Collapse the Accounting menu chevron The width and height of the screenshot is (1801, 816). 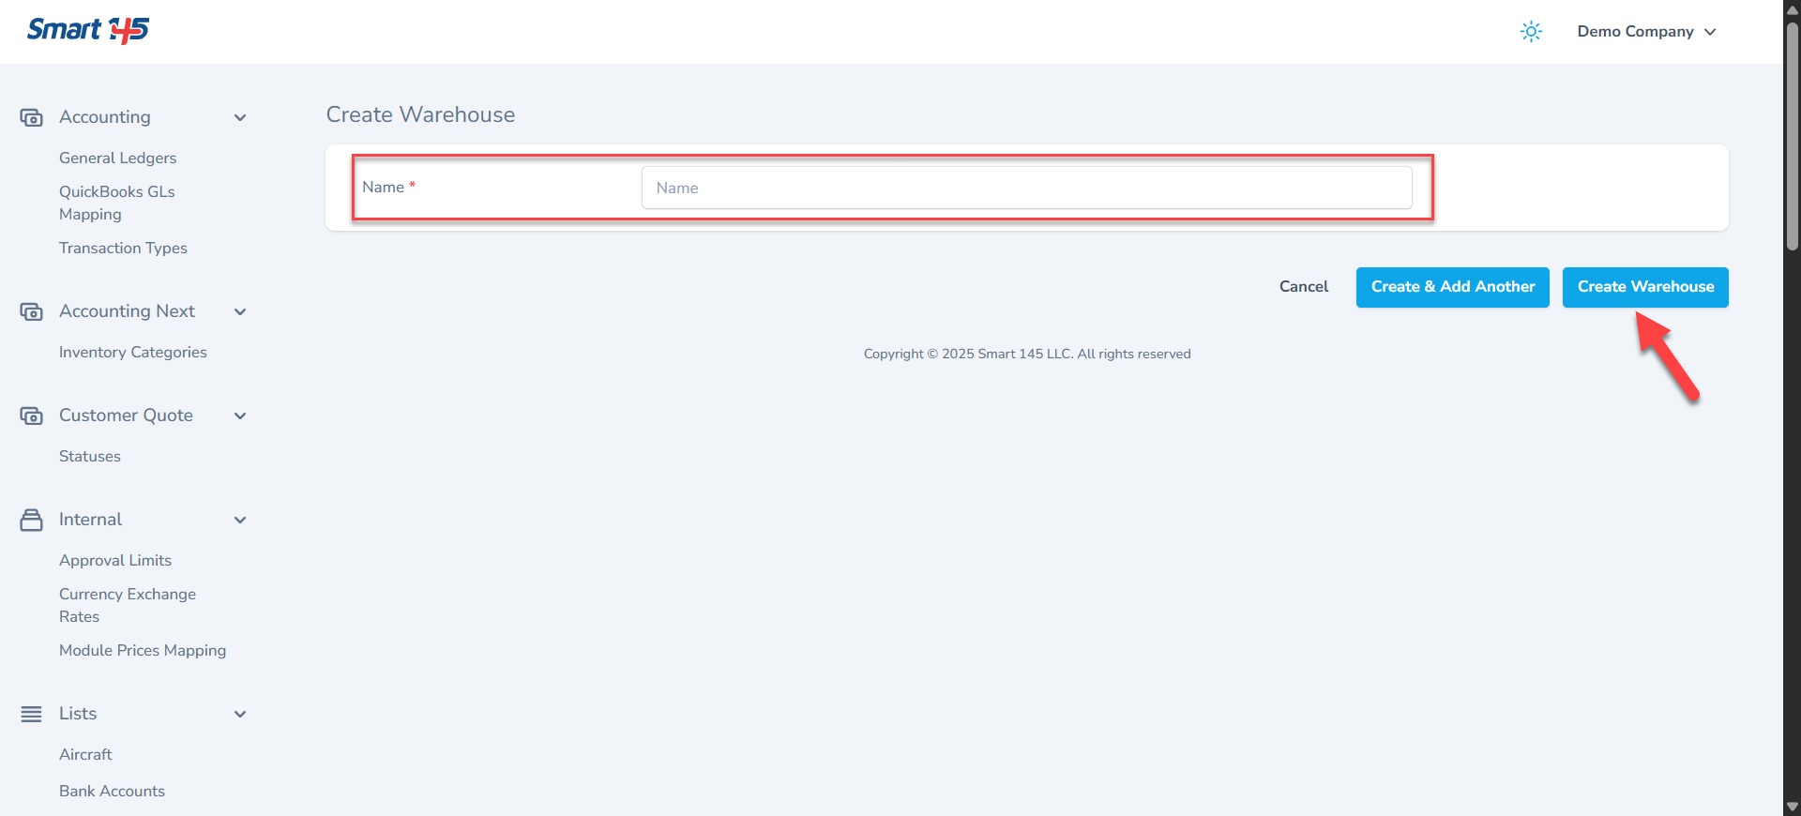point(240,117)
